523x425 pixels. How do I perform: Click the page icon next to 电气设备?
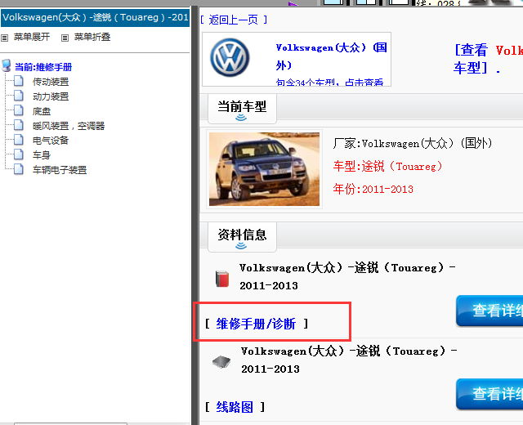click(19, 140)
